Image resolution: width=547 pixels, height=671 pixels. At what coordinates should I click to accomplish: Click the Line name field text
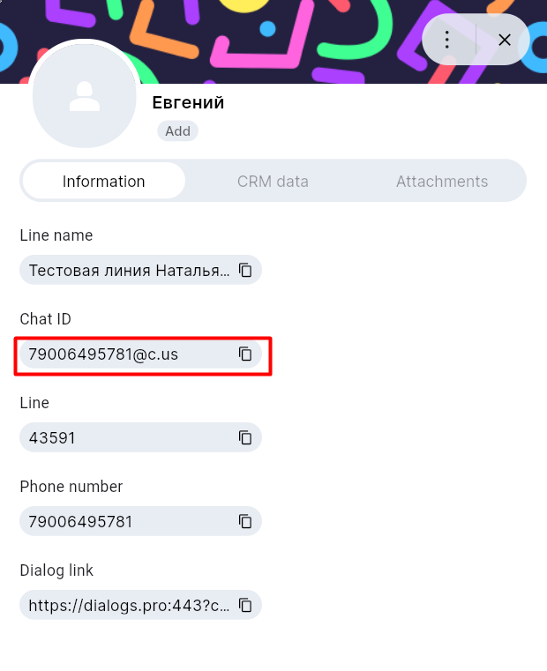(129, 271)
